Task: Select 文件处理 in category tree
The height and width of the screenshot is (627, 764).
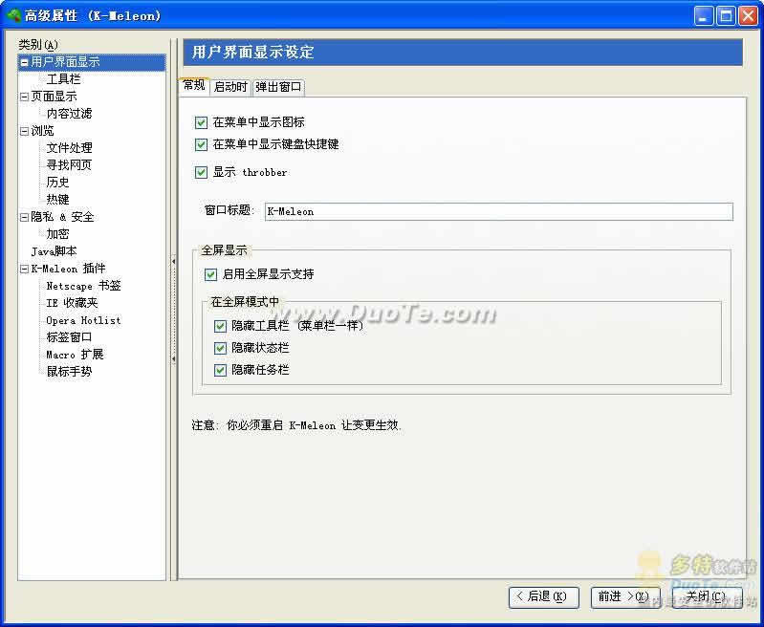Action: 69,147
